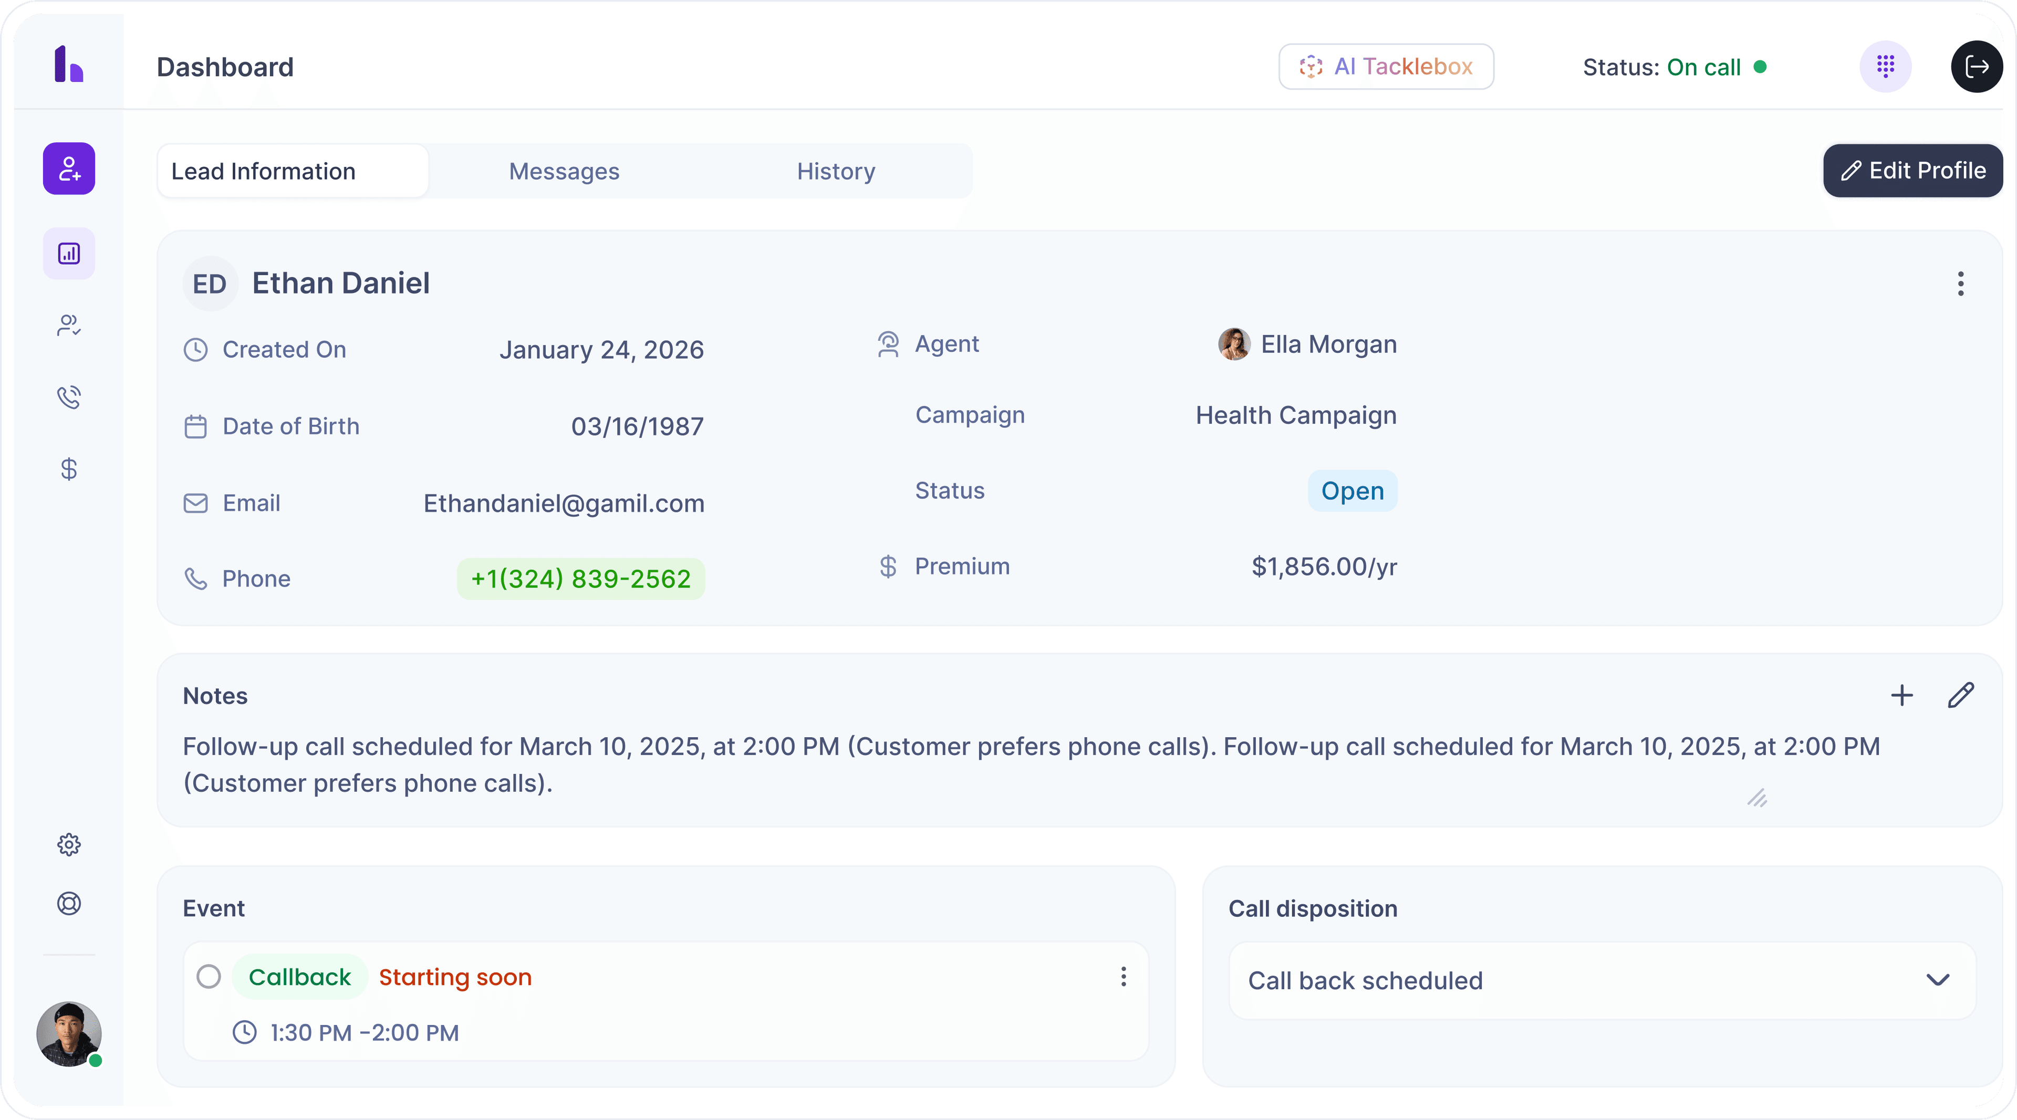Open the settings gear in the sidebar
Viewport: 2017px width, 1120px height.
tap(69, 844)
